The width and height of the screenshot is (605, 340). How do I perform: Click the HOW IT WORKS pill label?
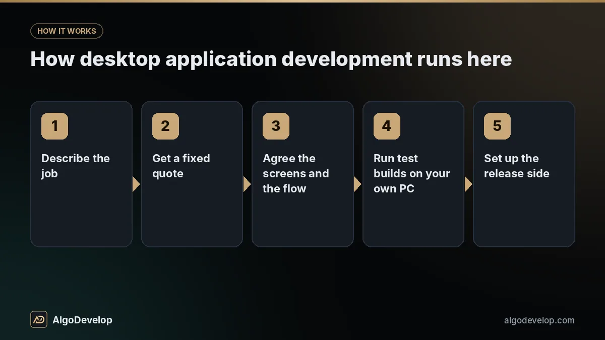(x=67, y=31)
